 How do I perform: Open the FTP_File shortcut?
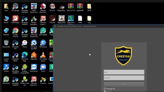[x=52, y=19]
